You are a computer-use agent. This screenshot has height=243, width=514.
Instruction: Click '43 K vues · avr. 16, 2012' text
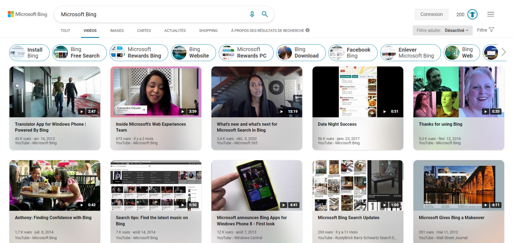tap(35, 139)
